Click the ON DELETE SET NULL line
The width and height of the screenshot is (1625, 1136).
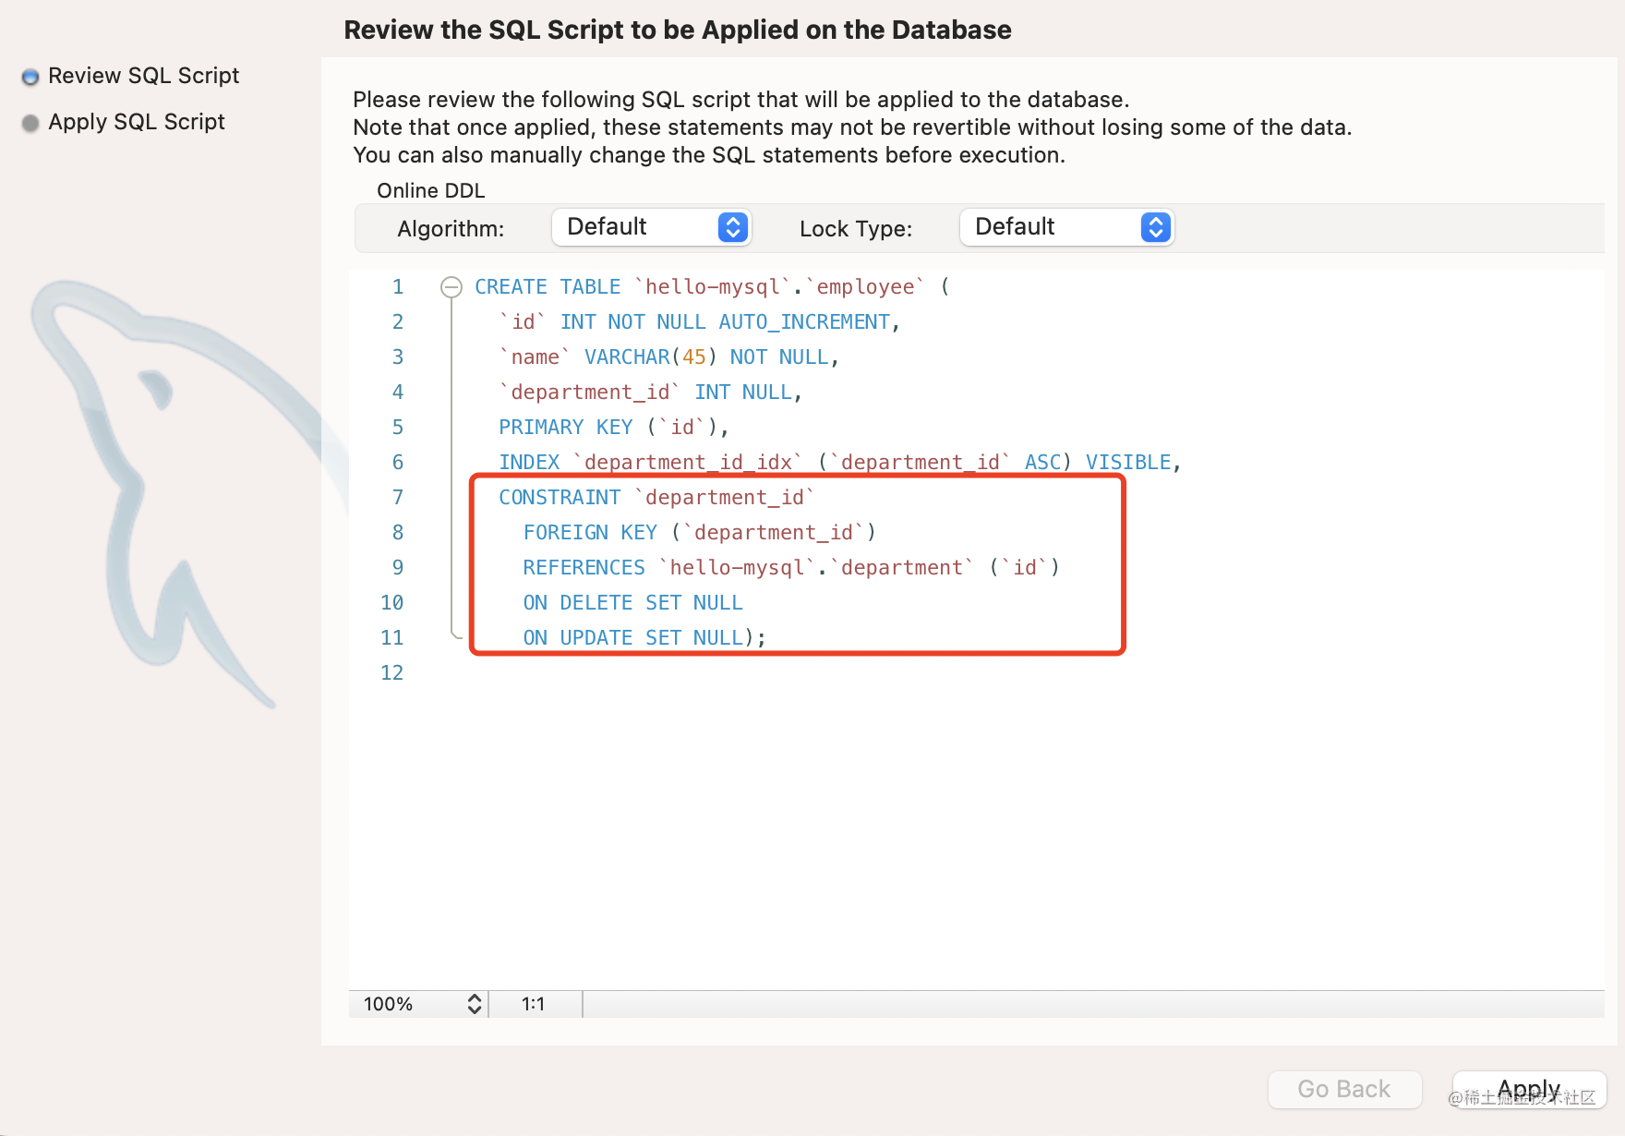tap(632, 602)
